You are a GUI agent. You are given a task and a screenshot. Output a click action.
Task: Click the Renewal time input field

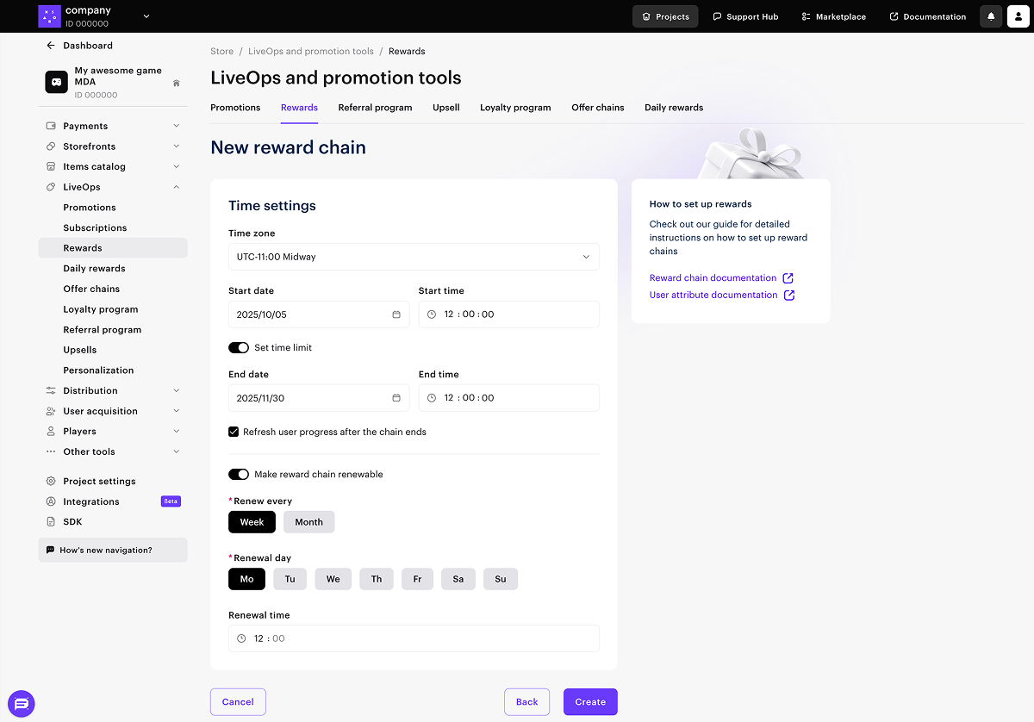pyautogui.click(x=414, y=638)
